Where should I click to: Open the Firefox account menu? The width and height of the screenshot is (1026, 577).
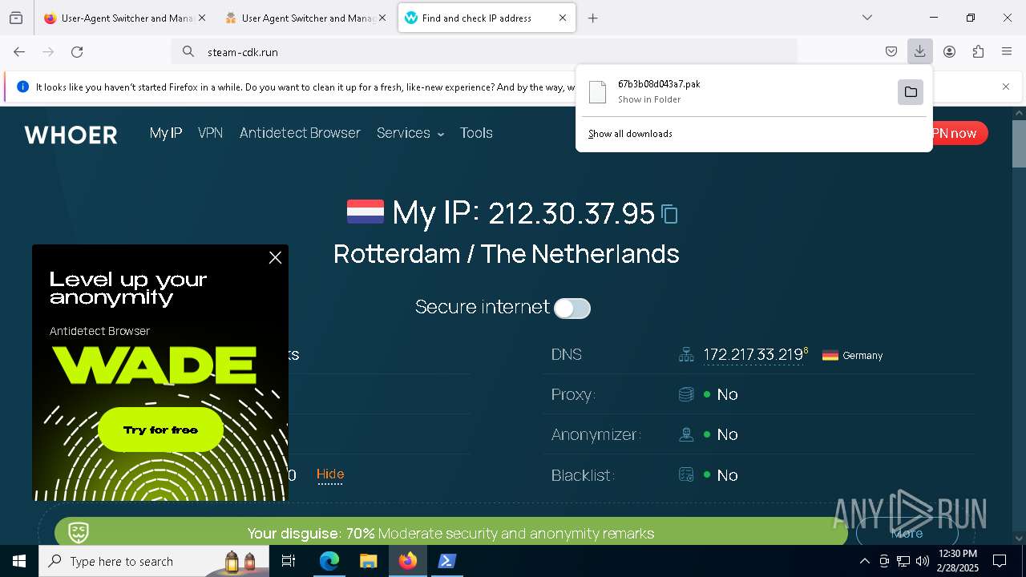pos(949,51)
